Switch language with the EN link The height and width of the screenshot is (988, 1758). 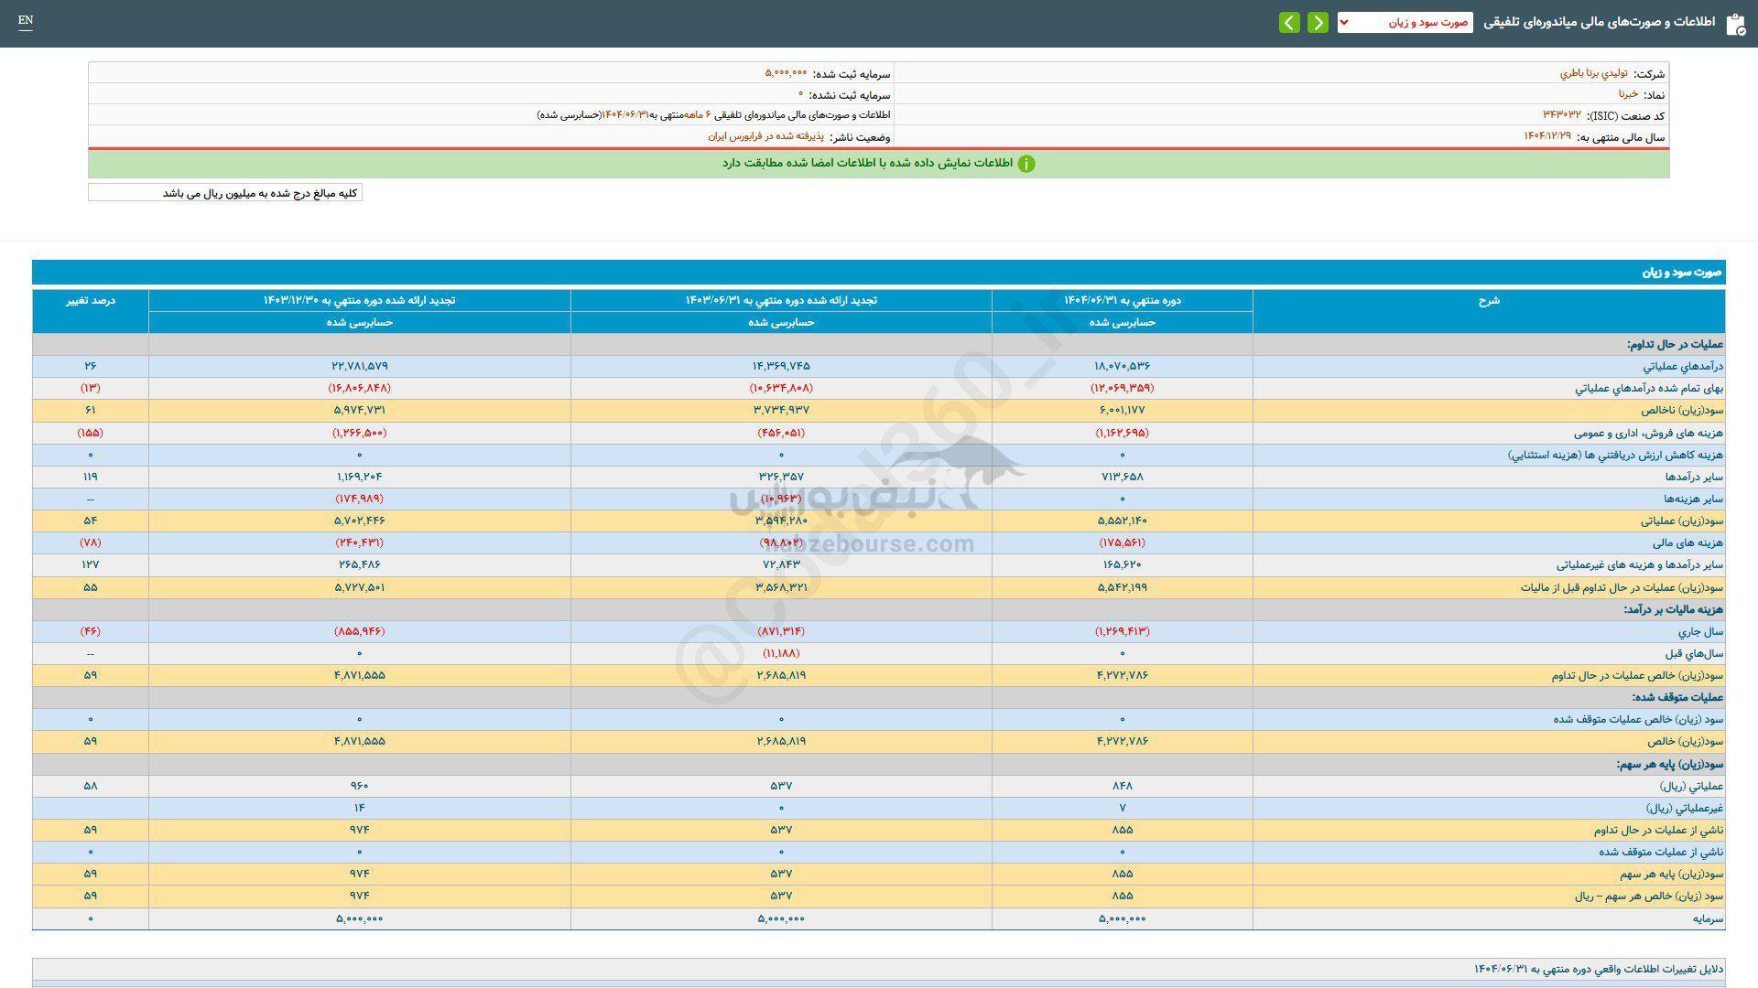26,20
